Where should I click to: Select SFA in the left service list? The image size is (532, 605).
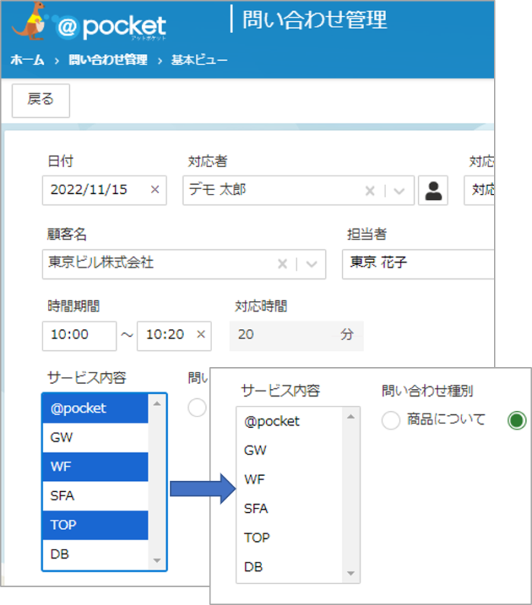coord(95,496)
